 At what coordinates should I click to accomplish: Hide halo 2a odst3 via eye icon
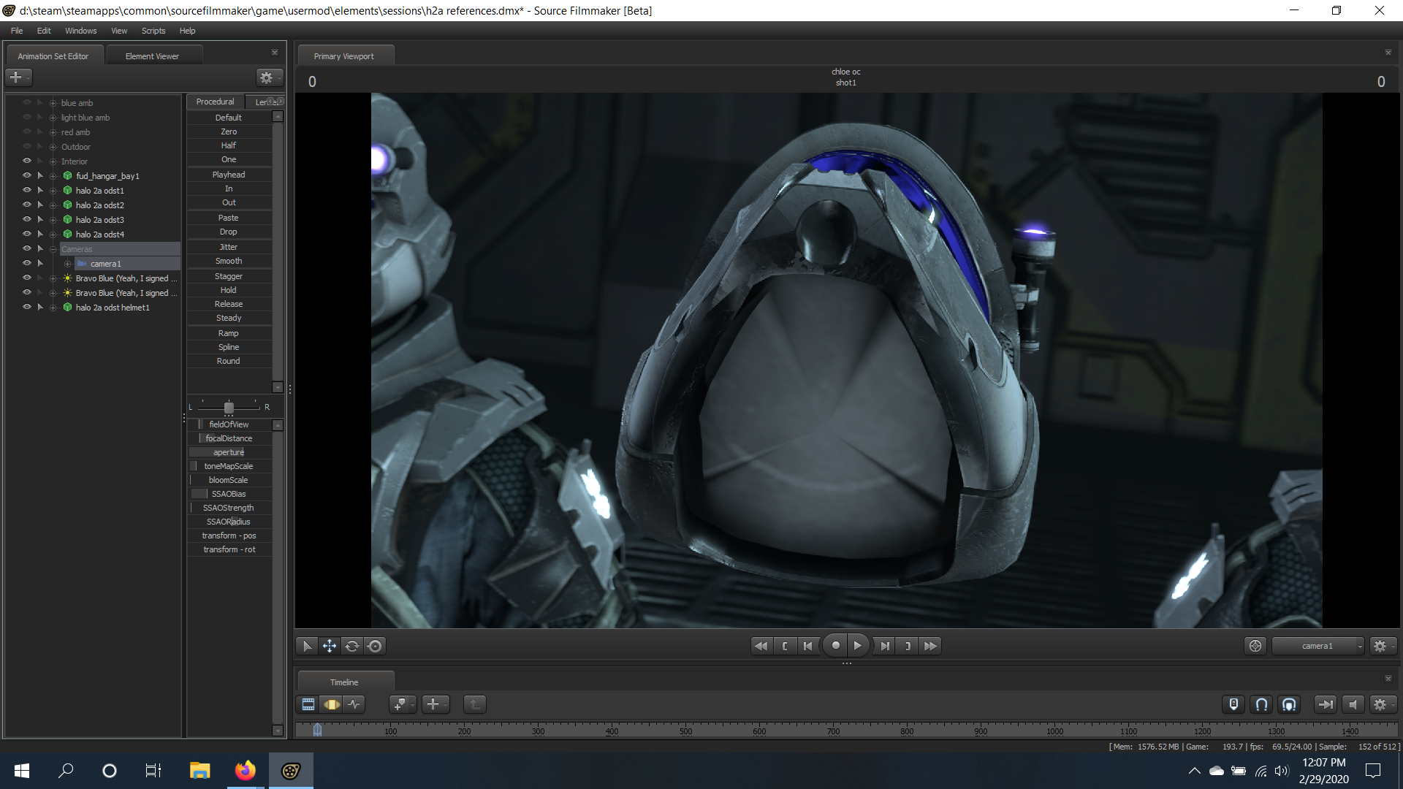pyautogui.click(x=27, y=219)
